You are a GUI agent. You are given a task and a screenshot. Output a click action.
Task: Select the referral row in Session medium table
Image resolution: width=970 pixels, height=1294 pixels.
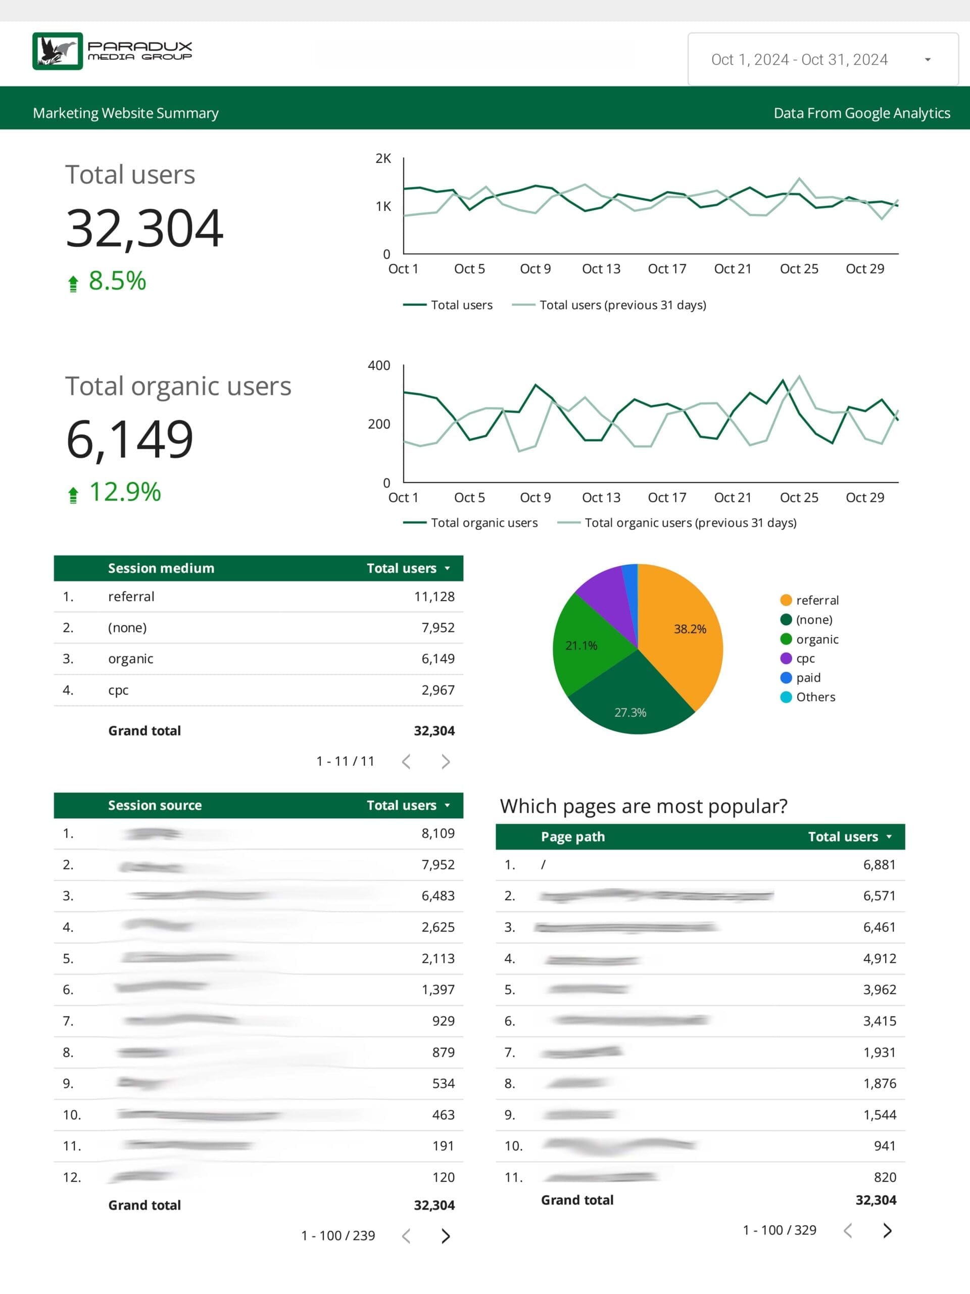(x=259, y=596)
